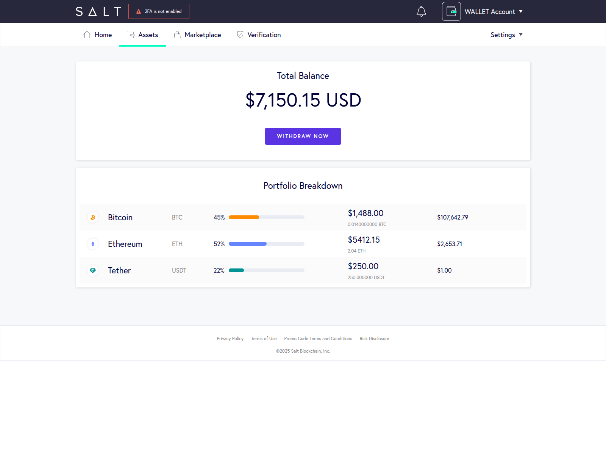
Task: Select the Assets tab
Action: point(142,35)
